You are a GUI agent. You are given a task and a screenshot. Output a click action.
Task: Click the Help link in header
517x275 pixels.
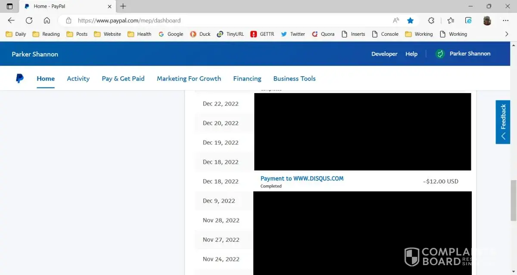411,54
